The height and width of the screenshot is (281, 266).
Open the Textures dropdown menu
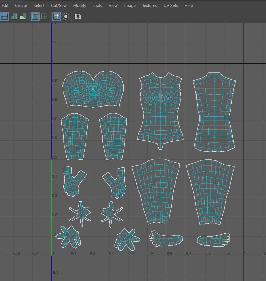tap(149, 5)
